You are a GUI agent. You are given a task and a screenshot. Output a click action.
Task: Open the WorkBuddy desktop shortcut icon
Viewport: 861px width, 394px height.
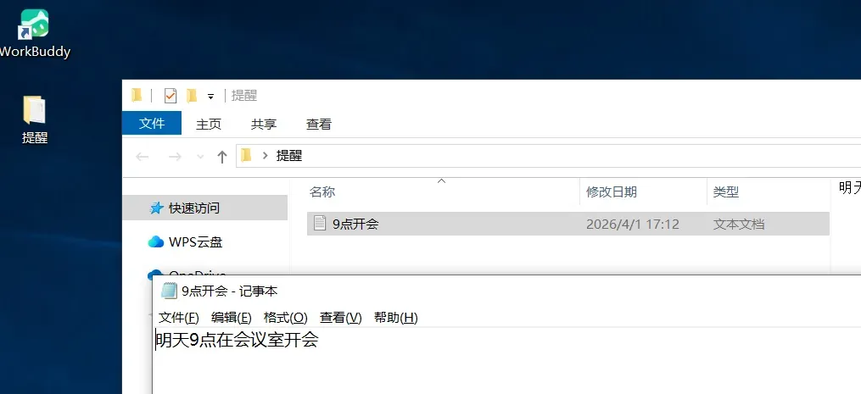click(x=35, y=25)
